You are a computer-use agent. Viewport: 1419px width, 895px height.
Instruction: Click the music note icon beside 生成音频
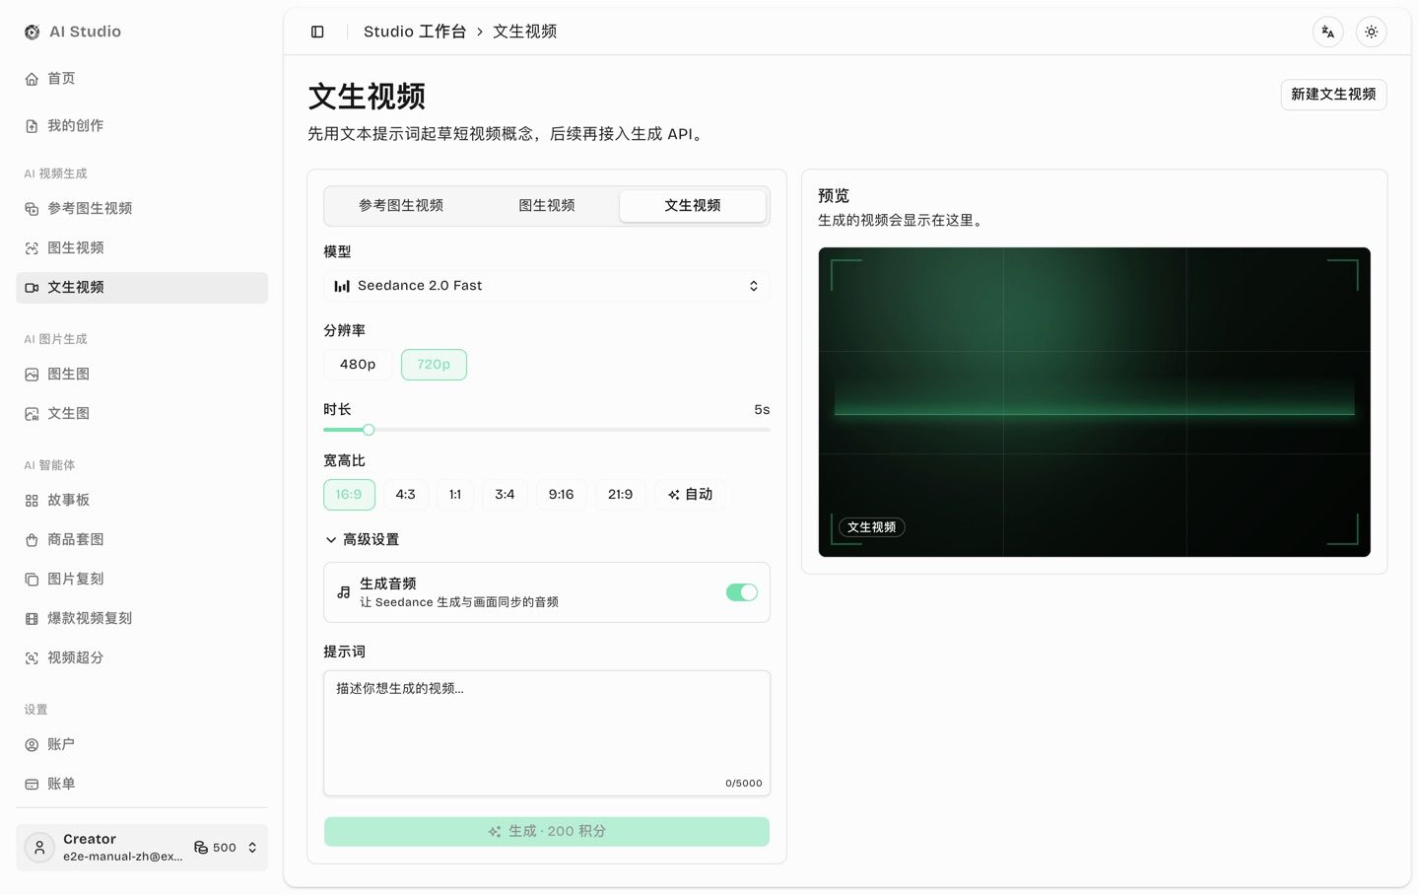pos(344,592)
